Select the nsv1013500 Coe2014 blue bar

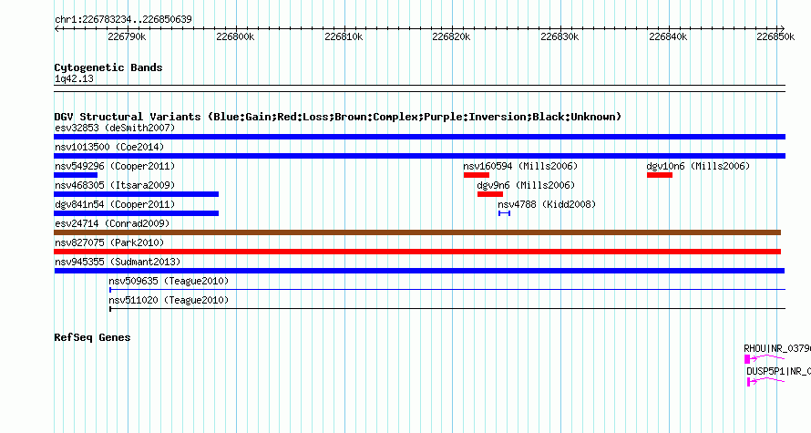419,156
